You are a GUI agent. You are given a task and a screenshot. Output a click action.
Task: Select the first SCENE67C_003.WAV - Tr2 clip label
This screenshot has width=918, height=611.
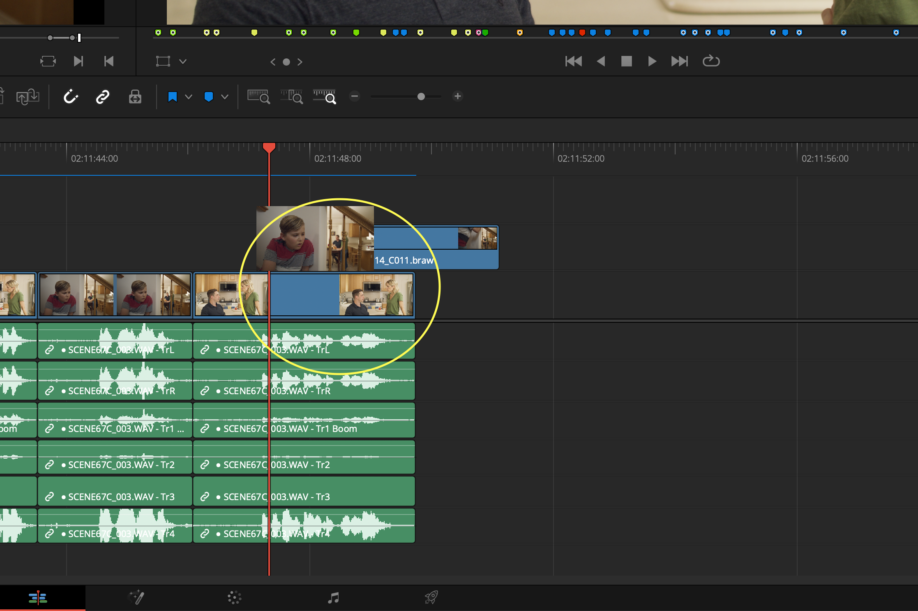coord(121,464)
